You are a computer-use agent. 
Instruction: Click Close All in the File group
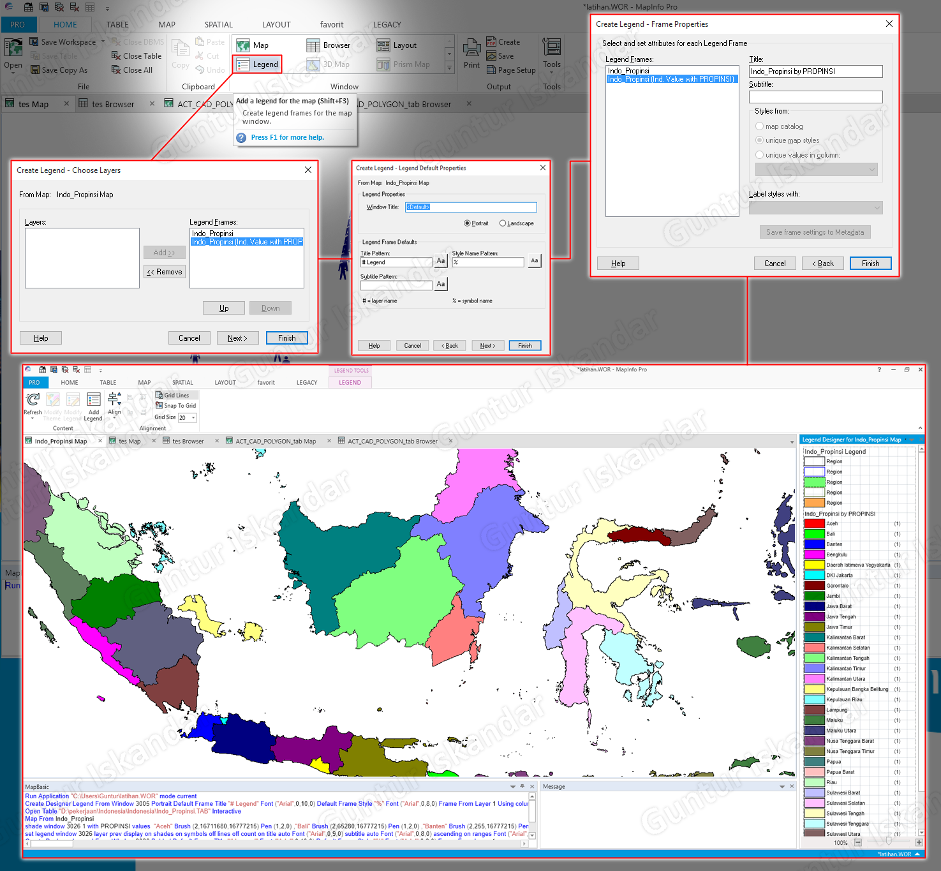click(x=132, y=70)
